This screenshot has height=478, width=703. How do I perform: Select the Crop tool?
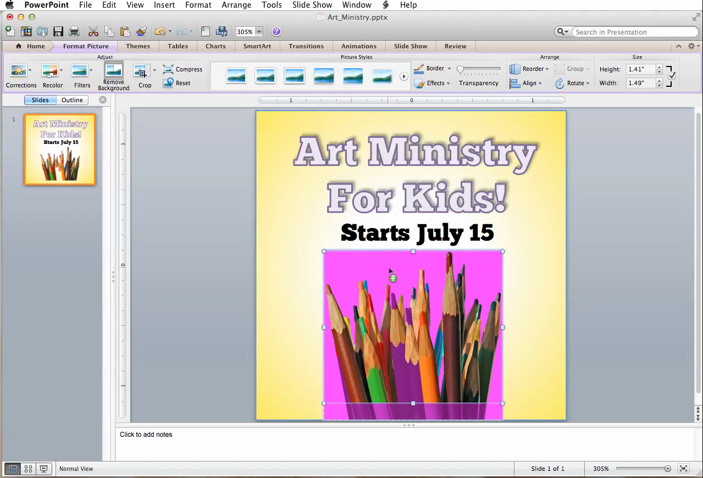click(x=143, y=75)
